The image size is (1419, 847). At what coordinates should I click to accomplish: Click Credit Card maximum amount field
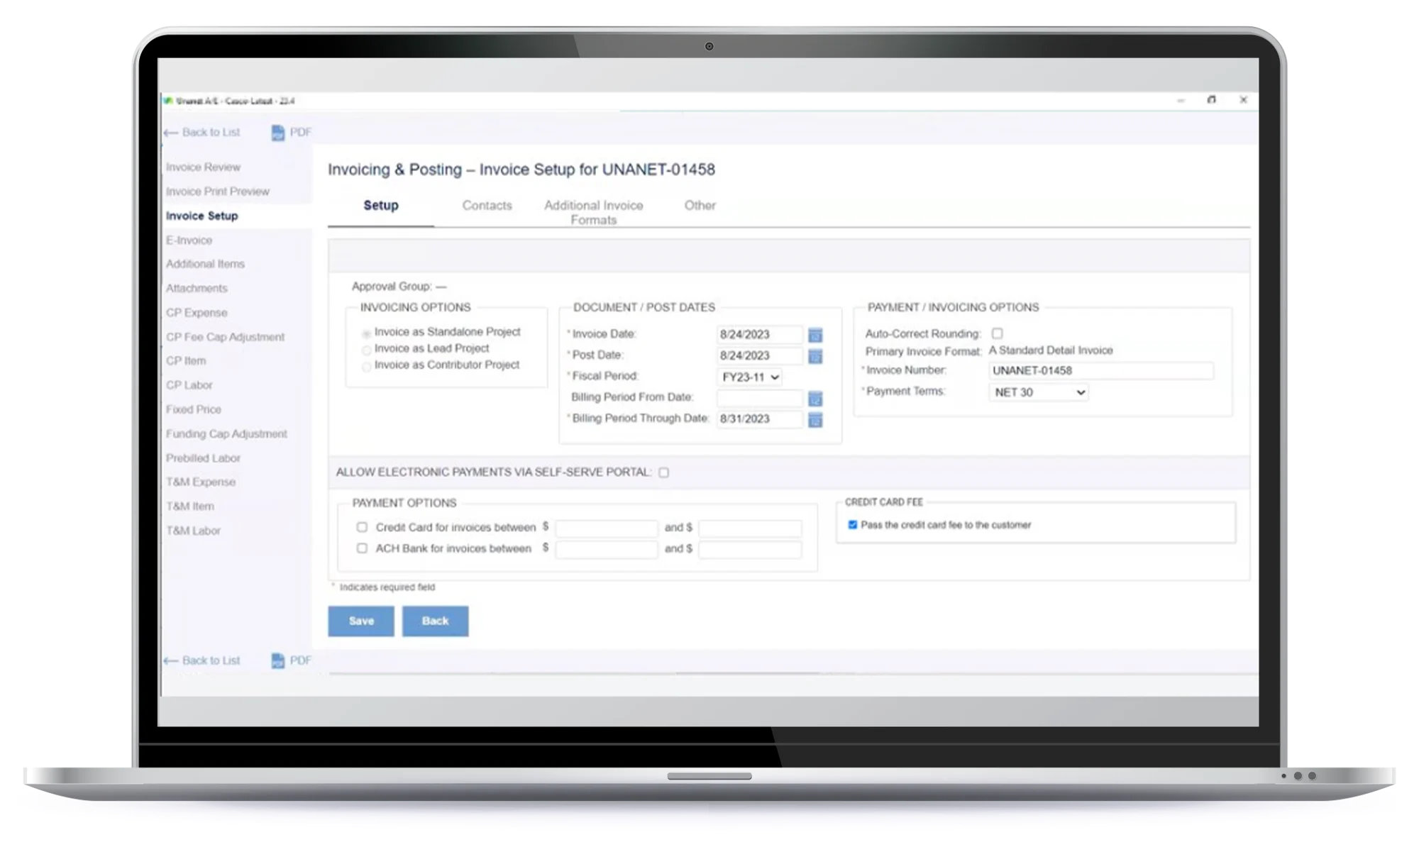[x=750, y=528]
